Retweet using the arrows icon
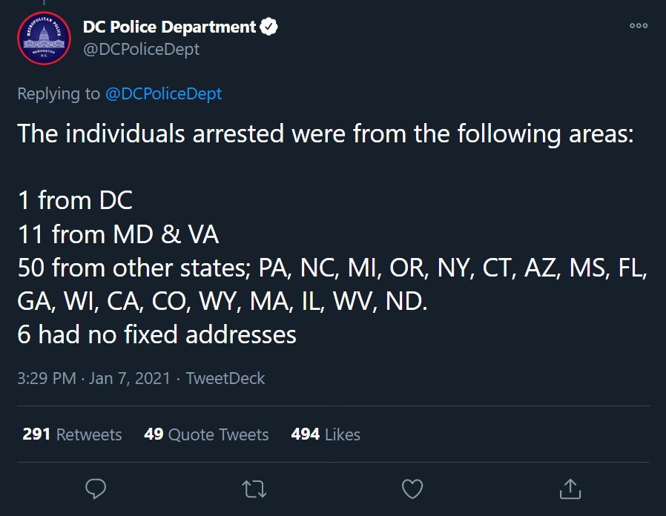This screenshot has width=666, height=516. coord(254,489)
